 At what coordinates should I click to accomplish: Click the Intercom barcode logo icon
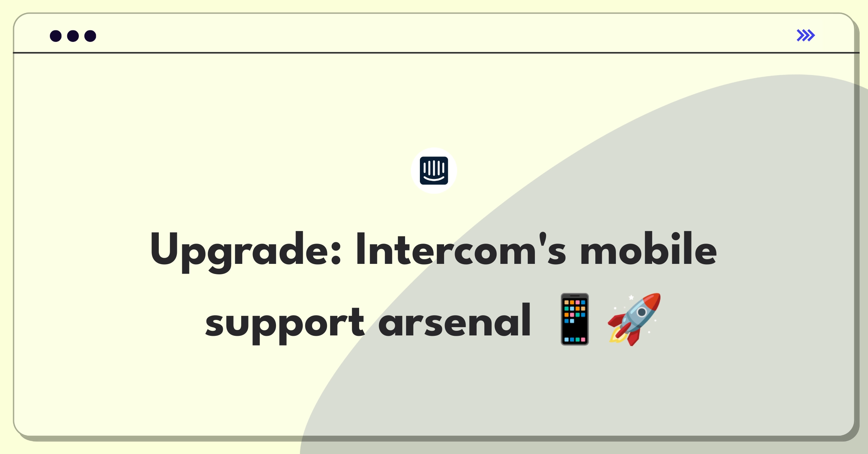(435, 172)
